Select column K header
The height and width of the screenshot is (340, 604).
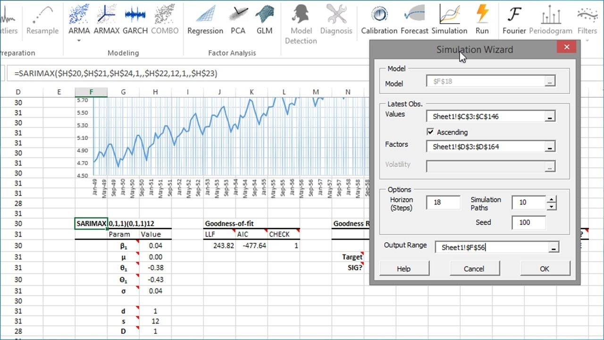coord(252,92)
